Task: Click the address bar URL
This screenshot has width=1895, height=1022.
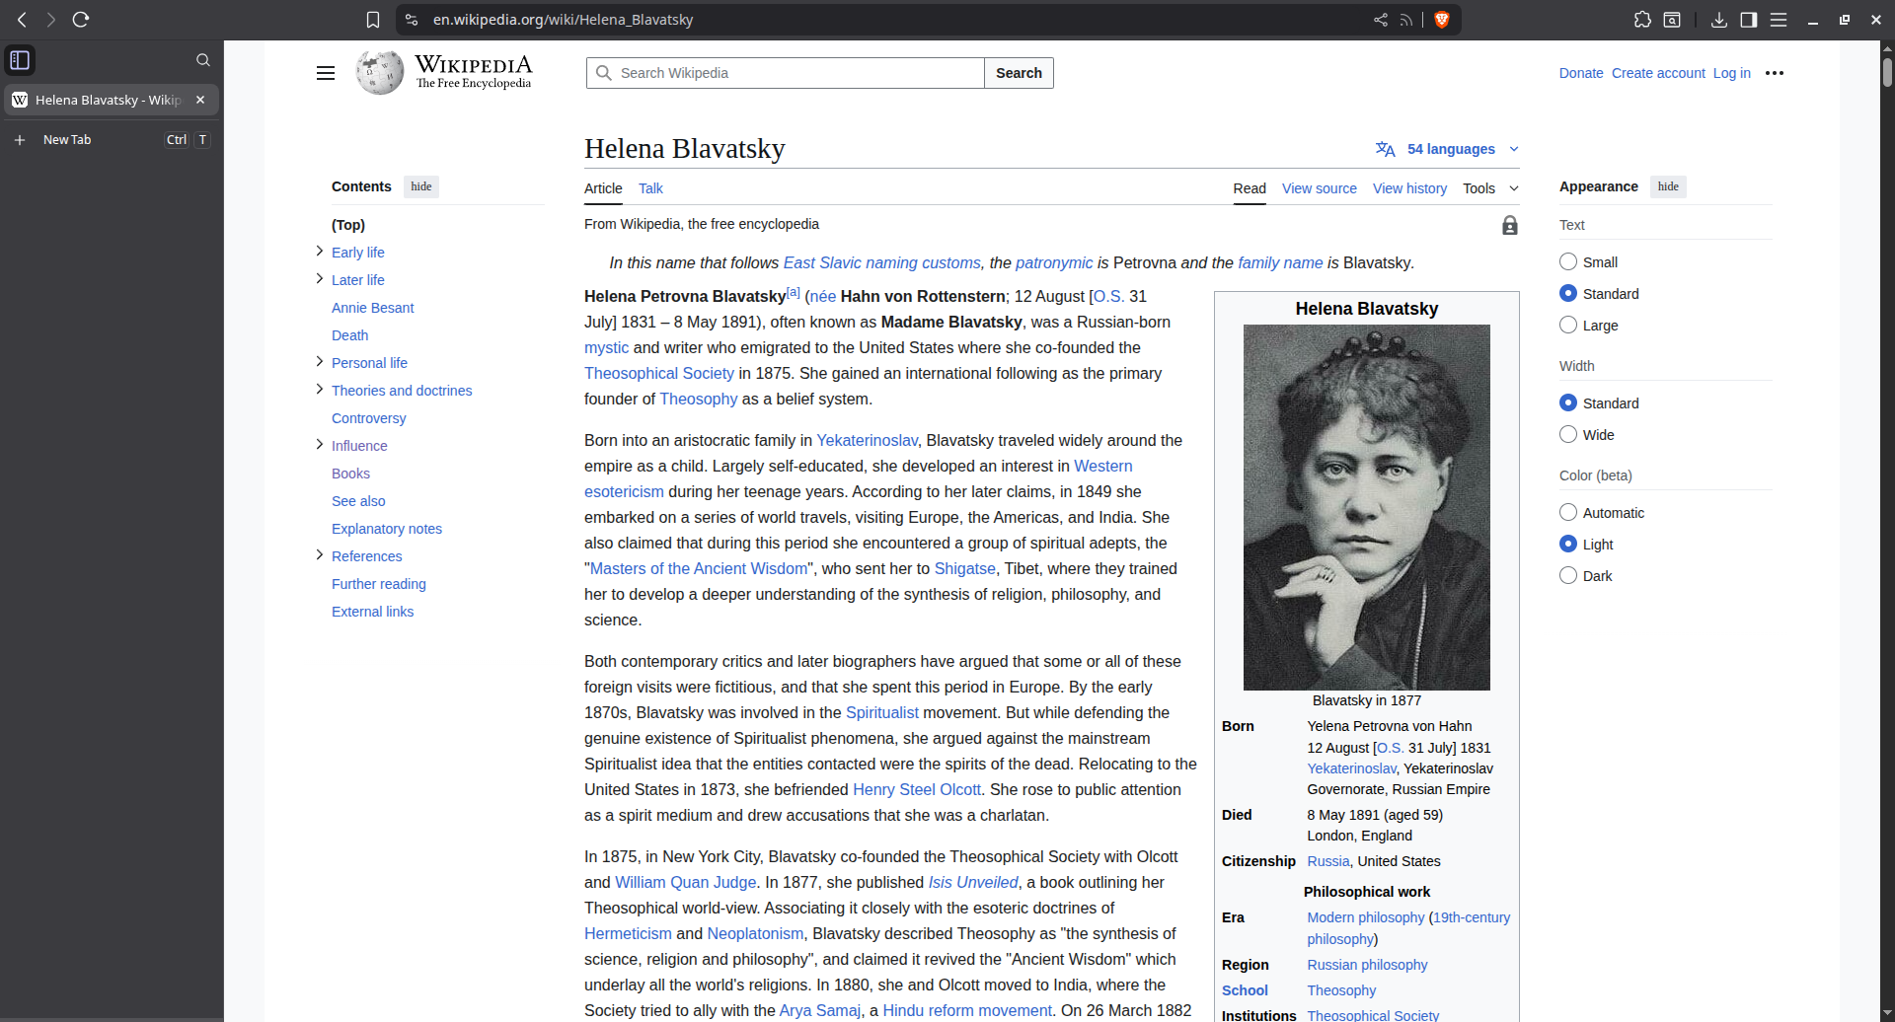Action: [563, 20]
